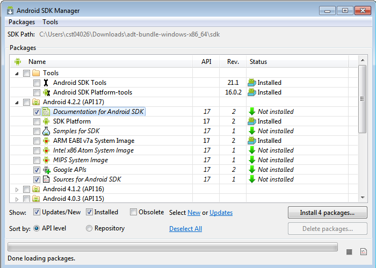The height and width of the screenshot is (268, 376).
Task: Click the Sources for Android SDK icon
Action: tap(46, 179)
